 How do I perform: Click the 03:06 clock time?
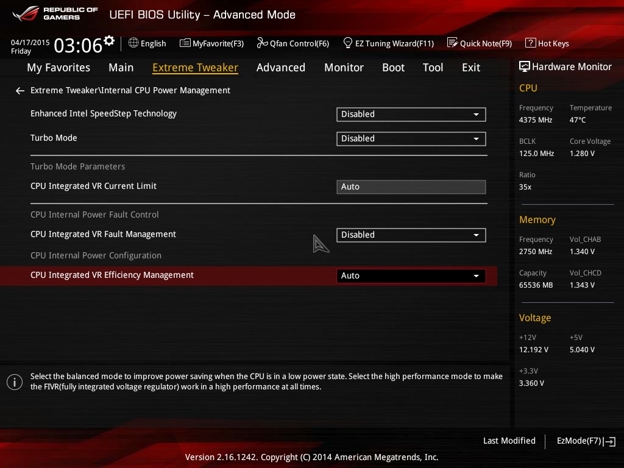[78, 46]
